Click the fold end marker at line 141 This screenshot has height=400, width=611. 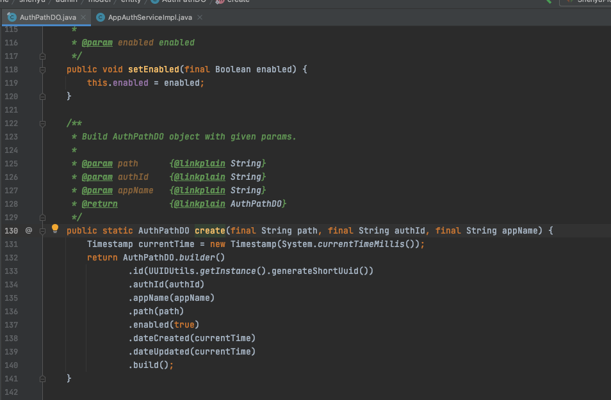[42, 379]
